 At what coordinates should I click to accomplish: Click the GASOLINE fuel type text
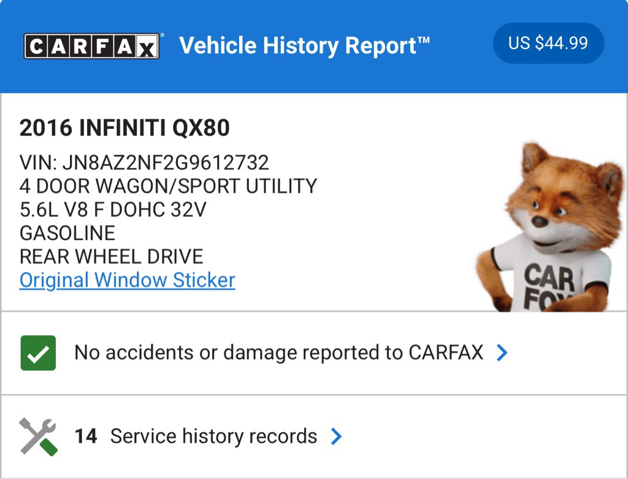(67, 233)
